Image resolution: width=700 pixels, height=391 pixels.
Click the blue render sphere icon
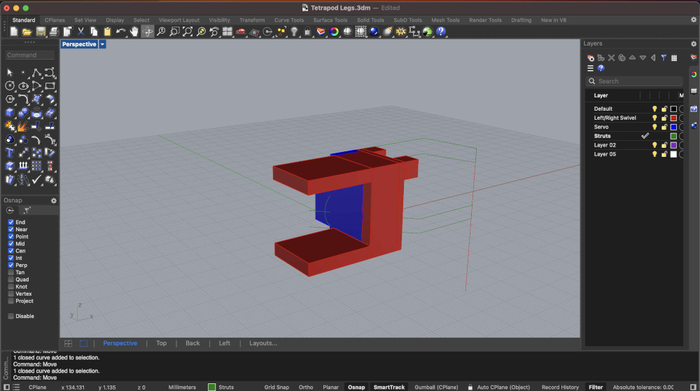(374, 32)
